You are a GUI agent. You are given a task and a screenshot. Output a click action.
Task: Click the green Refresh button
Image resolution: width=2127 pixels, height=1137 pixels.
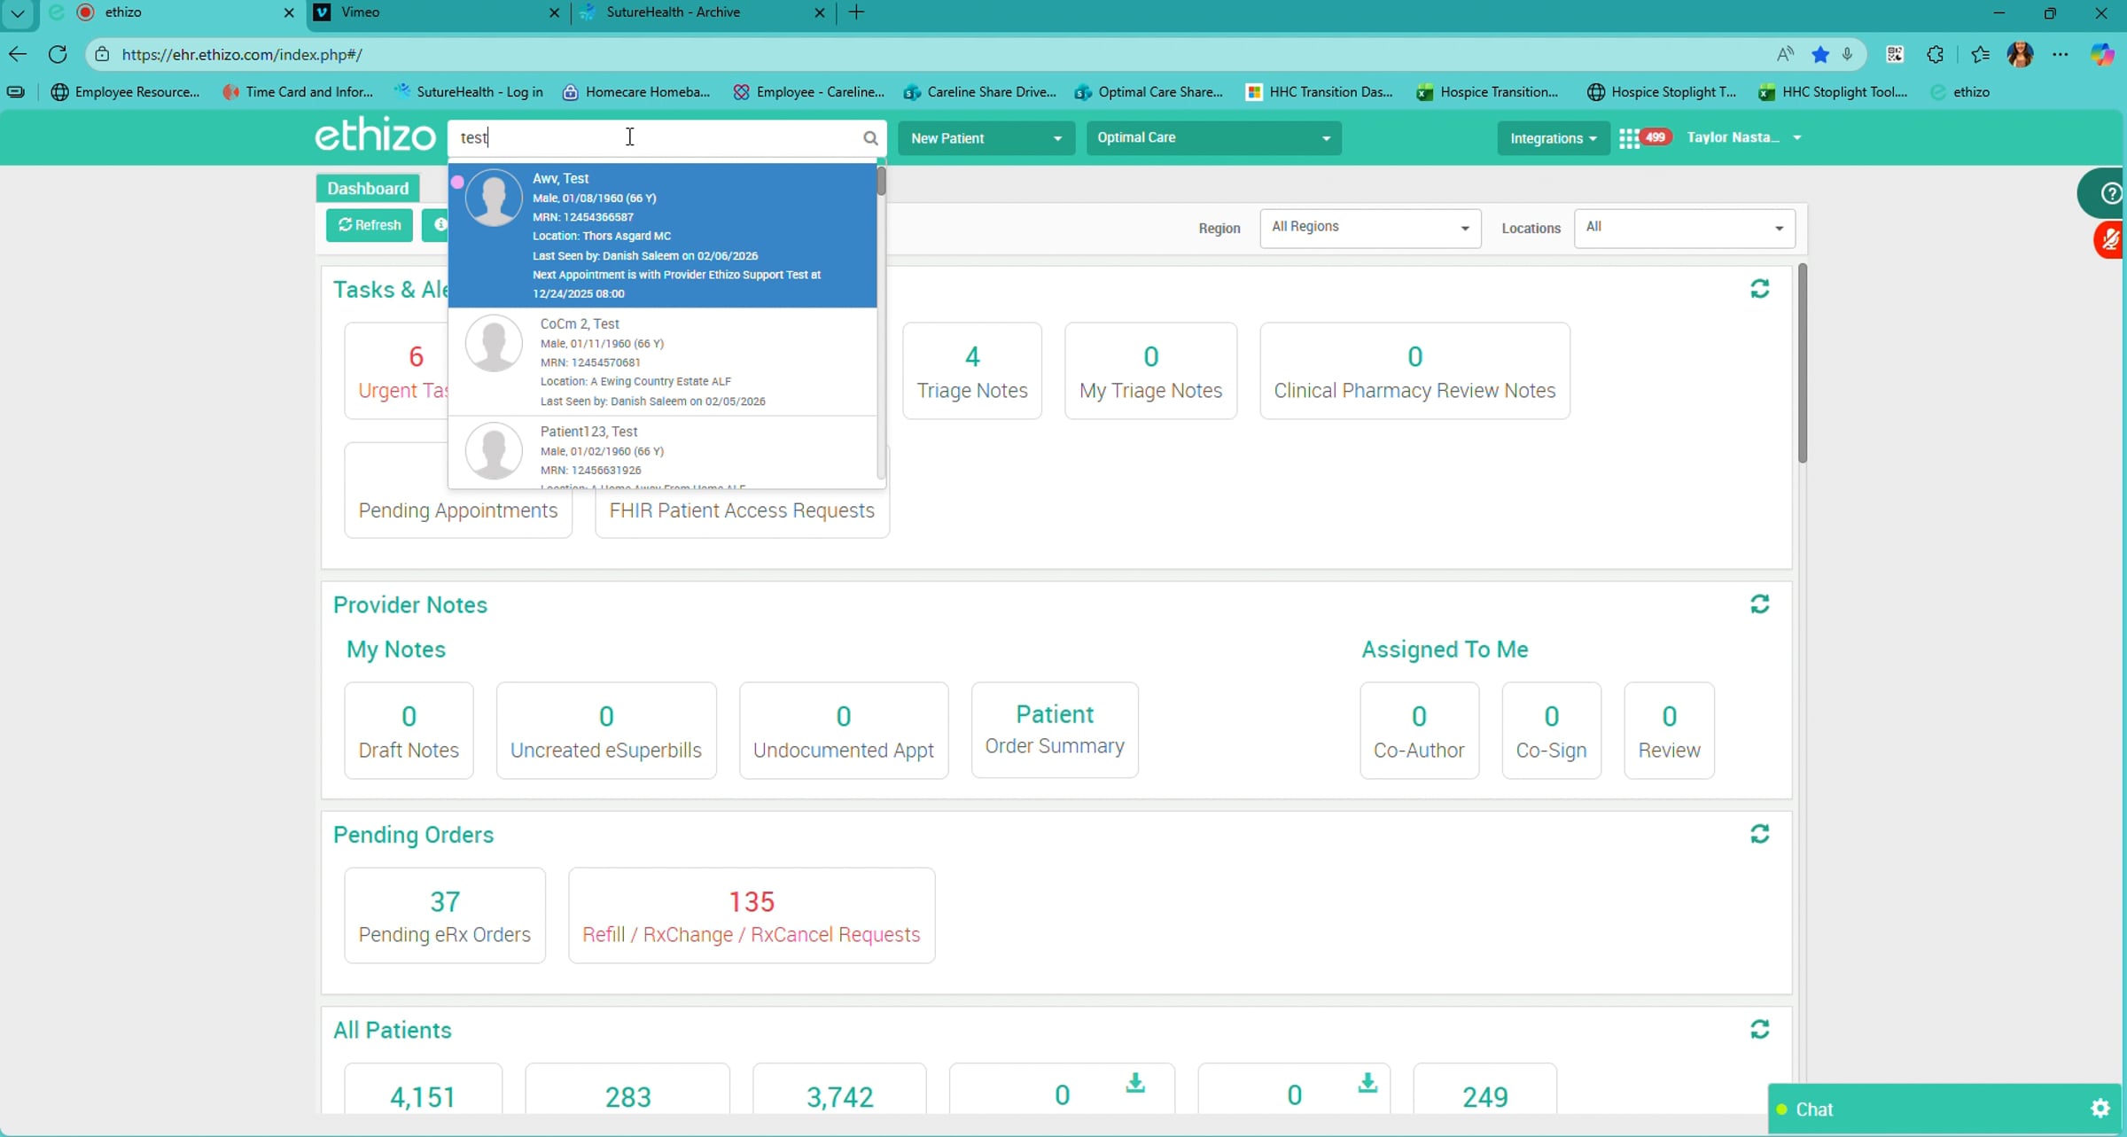[x=370, y=225]
